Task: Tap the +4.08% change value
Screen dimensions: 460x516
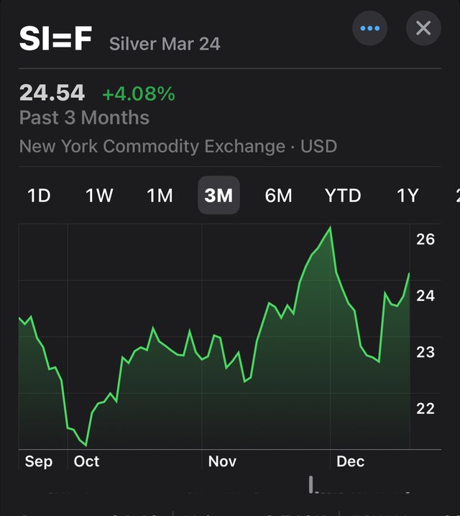Action: (139, 94)
